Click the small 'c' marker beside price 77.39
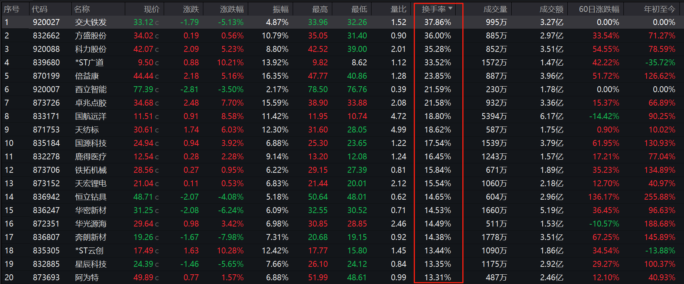The height and width of the screenshot is (284, 684). [157, 90]
